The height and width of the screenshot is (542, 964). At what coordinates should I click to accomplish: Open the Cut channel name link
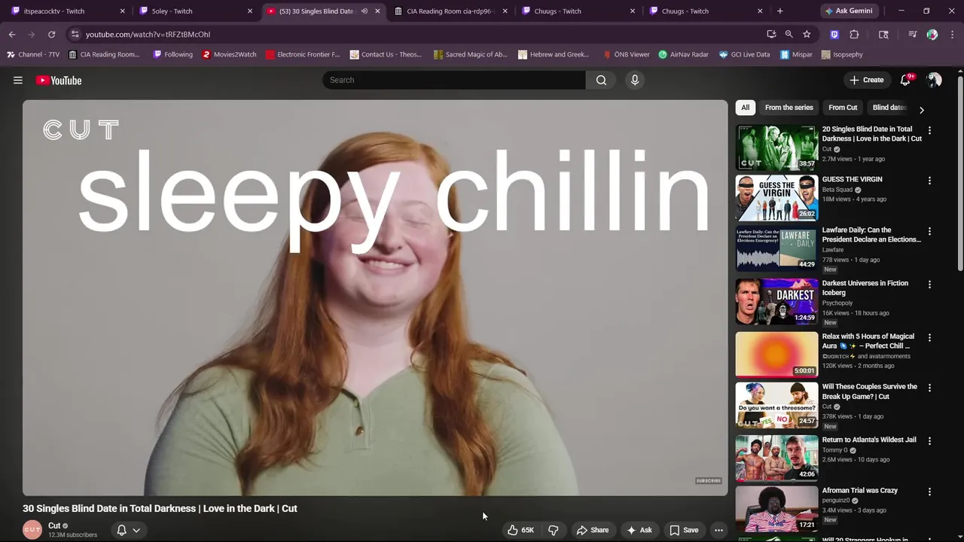tap(54, 525)
